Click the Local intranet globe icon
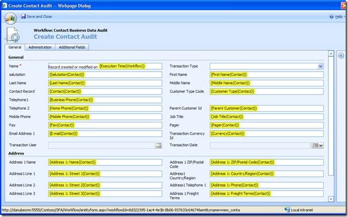 (x=287, y=210)
